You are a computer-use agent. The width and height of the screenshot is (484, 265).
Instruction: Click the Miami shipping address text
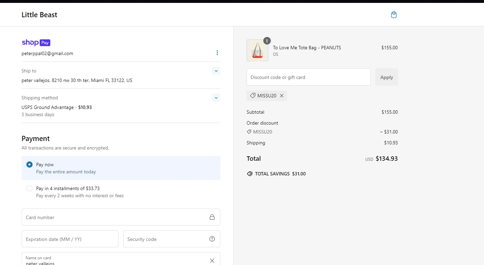pyautogui.click(x=77, y=80)
